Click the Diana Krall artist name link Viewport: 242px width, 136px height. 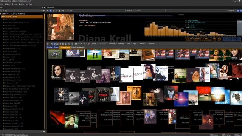[x=83, y=20]
